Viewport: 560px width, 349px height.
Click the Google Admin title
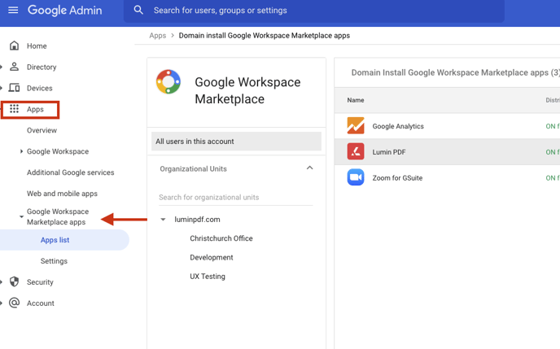coord(64,10)
